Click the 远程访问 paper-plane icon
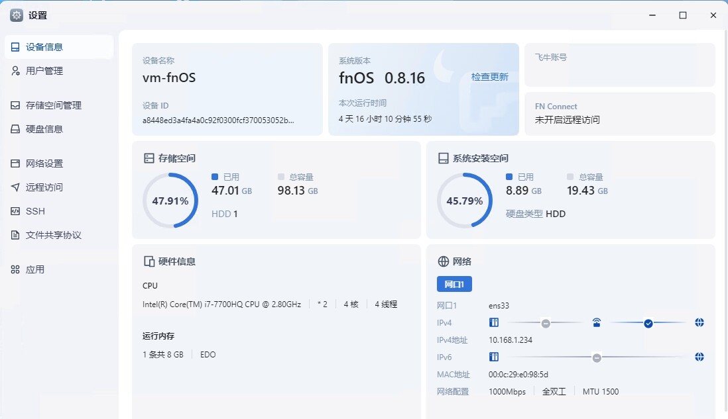 pyautogui.click(x=15, y=187)
